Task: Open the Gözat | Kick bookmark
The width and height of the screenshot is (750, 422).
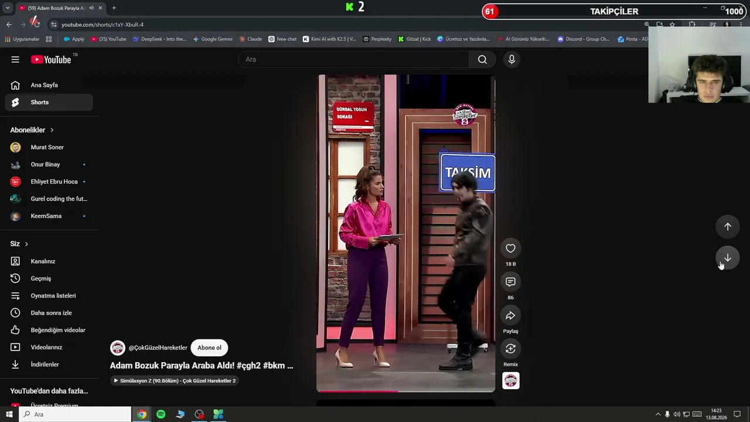Action: pyautogui.click(x=414, y=39)
